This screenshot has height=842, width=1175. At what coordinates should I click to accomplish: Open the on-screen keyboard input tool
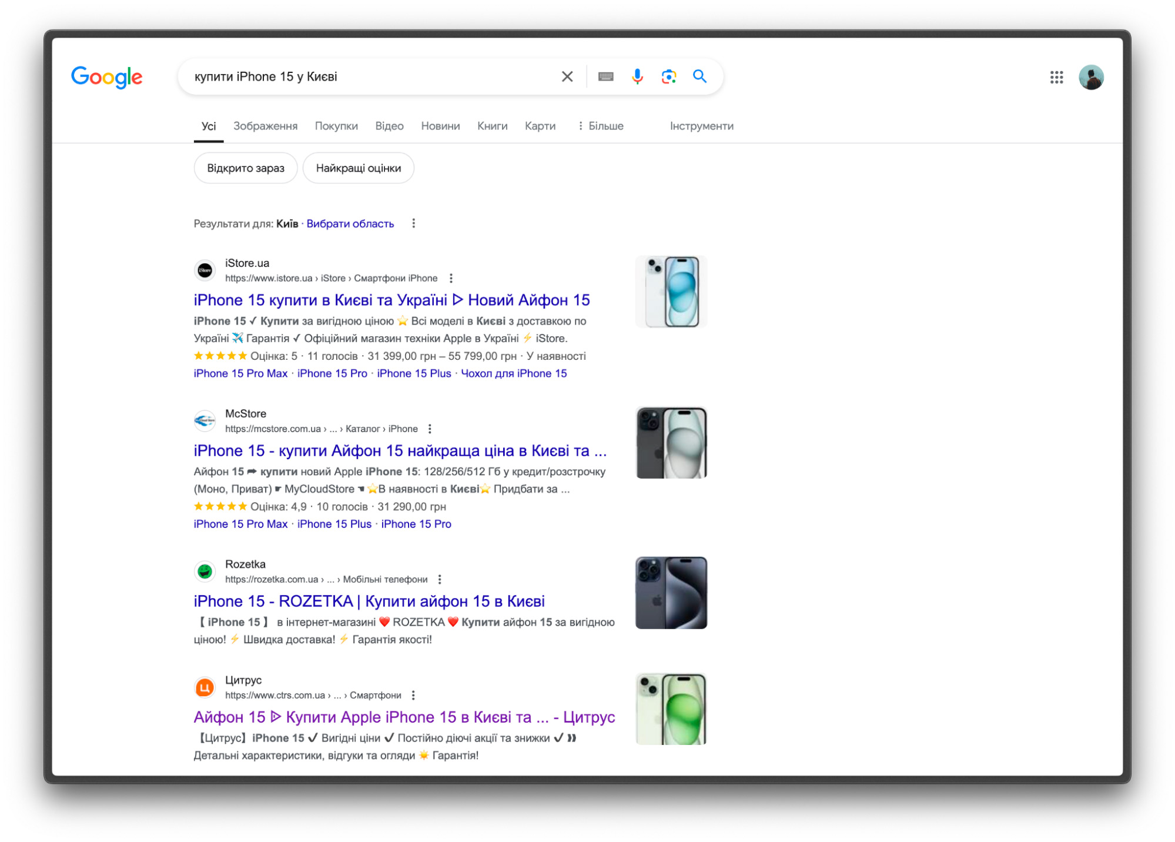click(x=605, y=76)
